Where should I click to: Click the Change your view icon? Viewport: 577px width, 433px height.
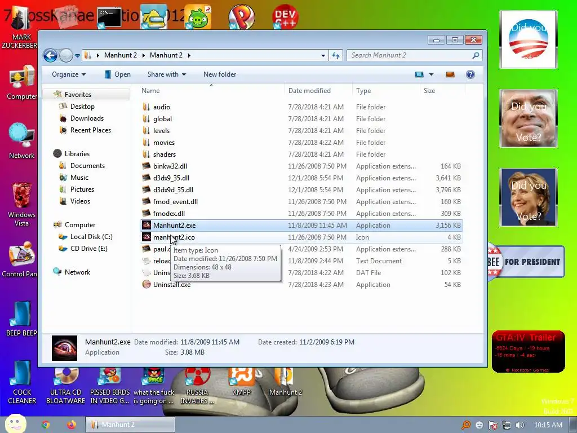pyautogui.click(x=419, y=74)
